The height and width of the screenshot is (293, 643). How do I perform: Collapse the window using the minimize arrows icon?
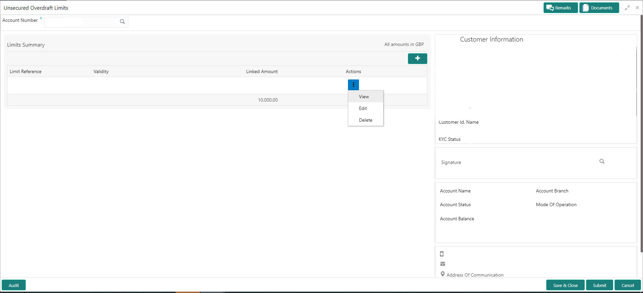pos(627,8)
